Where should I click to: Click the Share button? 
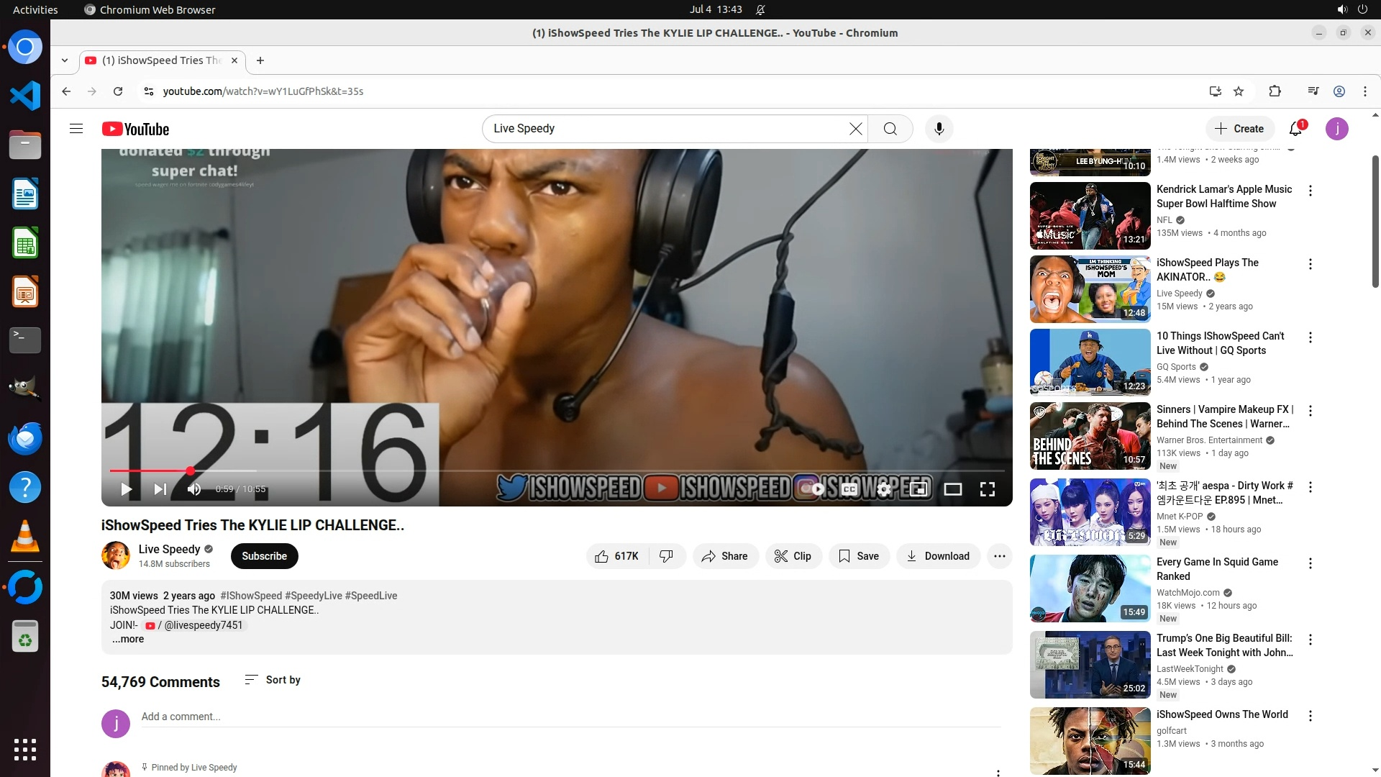pos(725,556)
